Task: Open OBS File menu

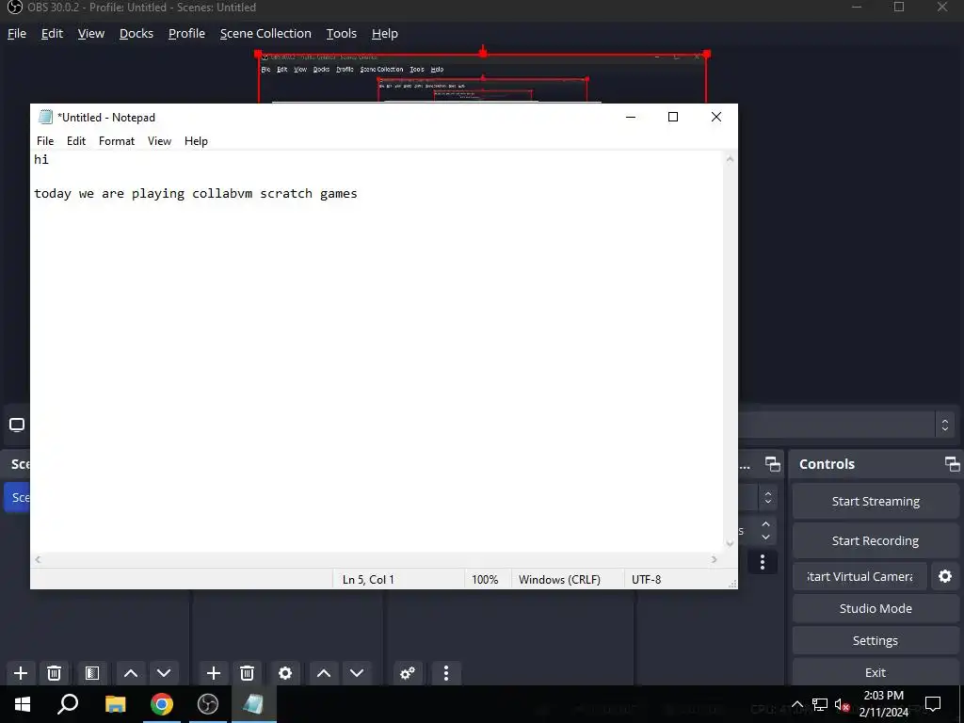Action: [17, 34]
